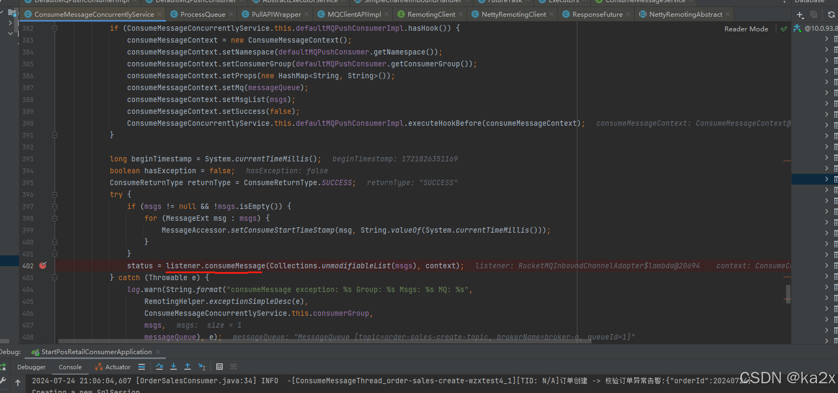
Task: Click the refresh icon in Database panel
Action: pos(831,15)
